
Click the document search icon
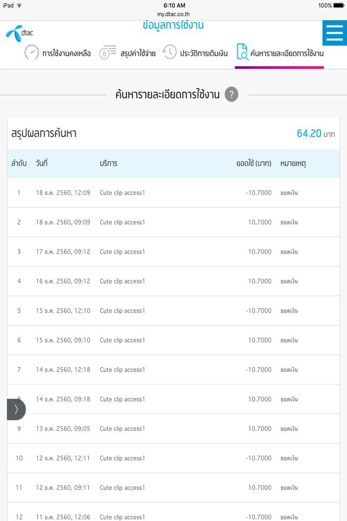pos(242,52)
